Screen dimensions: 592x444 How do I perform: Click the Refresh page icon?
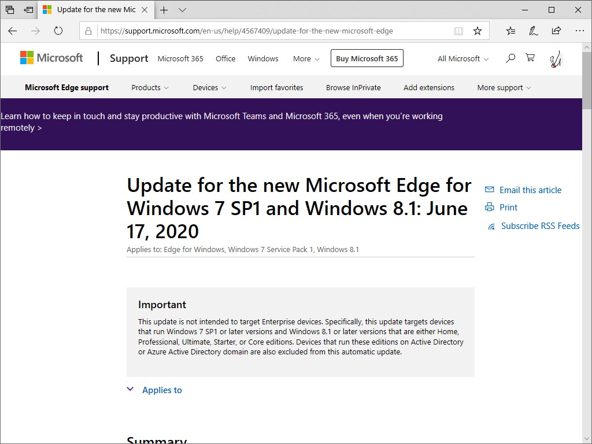pos(58,31)
